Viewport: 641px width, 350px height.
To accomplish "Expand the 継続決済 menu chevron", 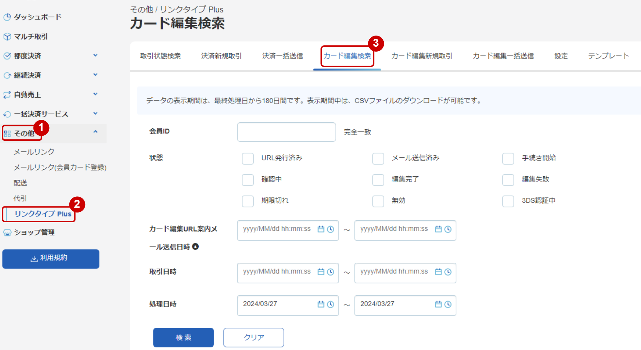I will pos(96,75).
